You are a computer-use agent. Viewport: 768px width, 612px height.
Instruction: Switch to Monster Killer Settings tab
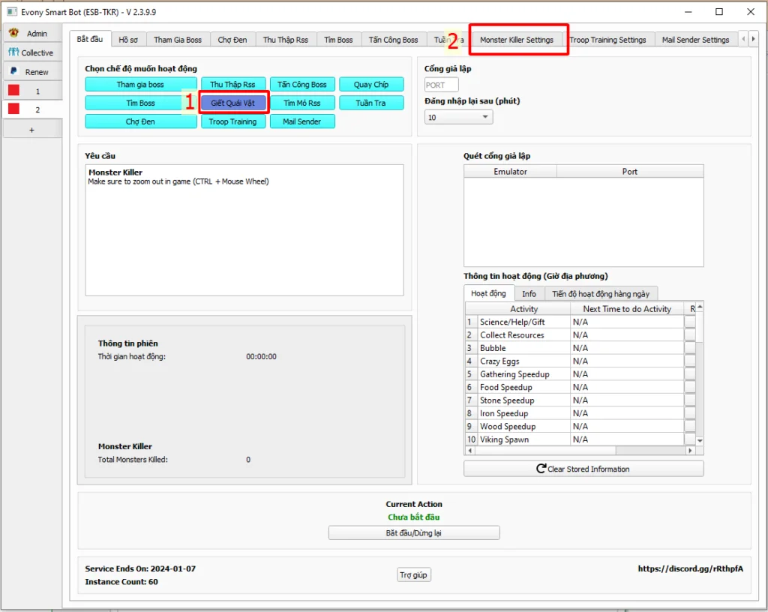pos(517,40)
